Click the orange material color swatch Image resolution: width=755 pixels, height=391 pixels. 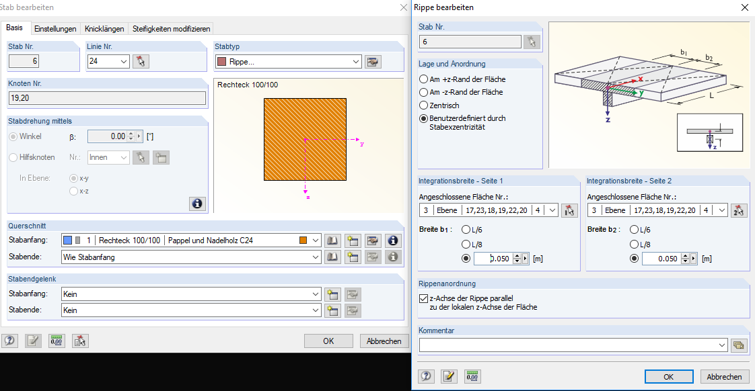pyautogui.click(x=303, y=241)
